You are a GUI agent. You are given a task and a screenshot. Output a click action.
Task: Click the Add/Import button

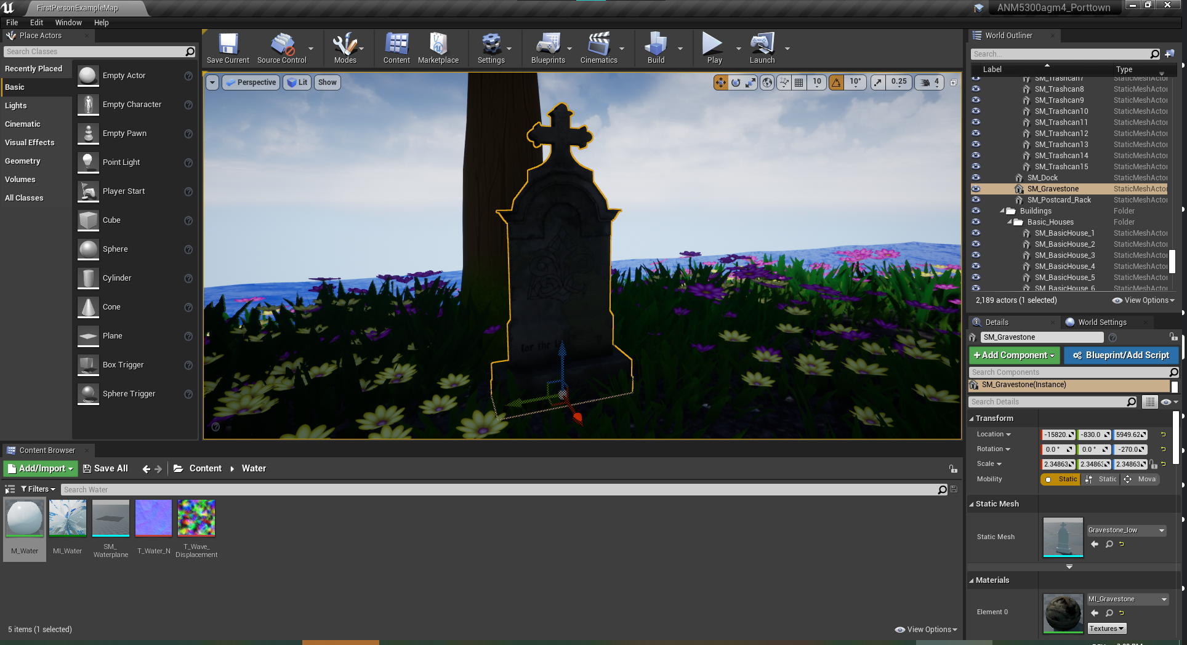[x=41, y=469]
